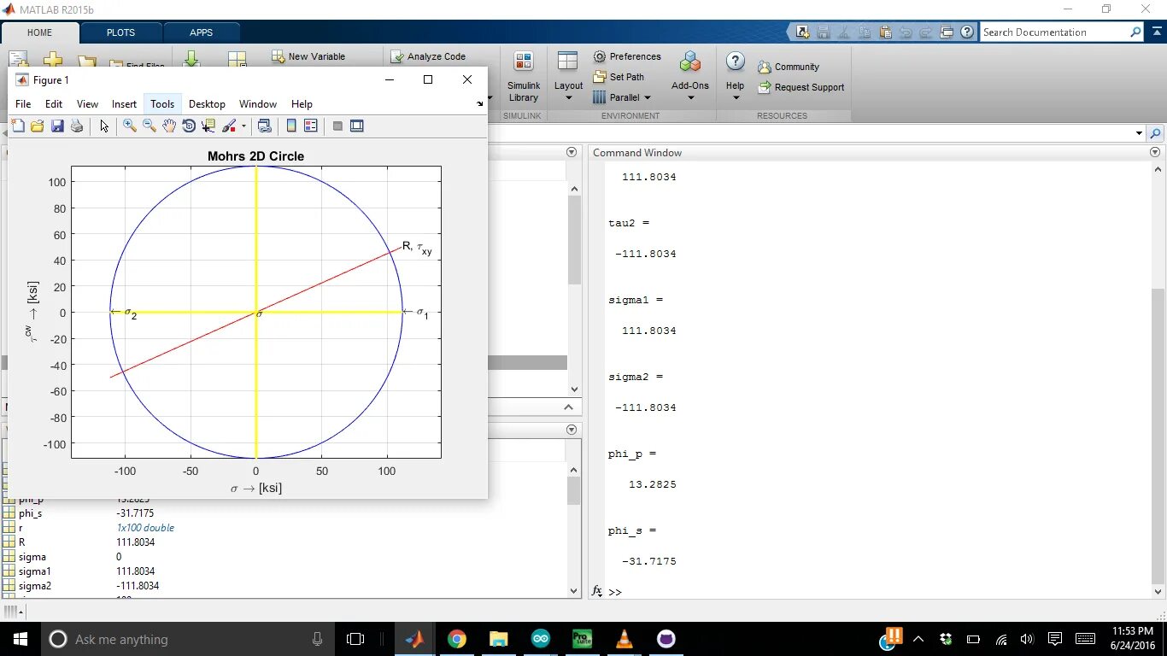The width and height of the screenshot is (1167, 656).
Task: Click the New Variable button
Action: pyautogui.click(x=308, y=56)
